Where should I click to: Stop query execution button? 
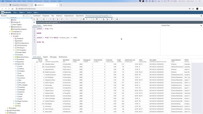pyautogui.click(x=84, y=19)
